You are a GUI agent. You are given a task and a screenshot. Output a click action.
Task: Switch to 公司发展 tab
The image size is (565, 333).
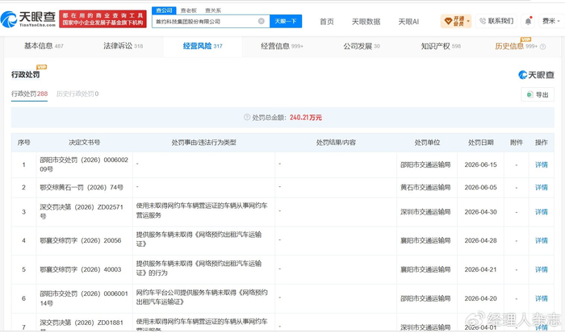pos(362,46)
